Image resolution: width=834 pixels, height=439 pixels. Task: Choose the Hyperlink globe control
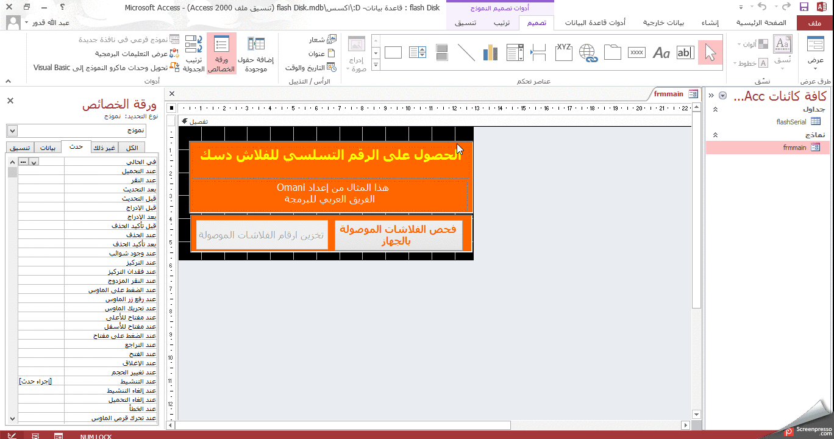pyautogui.click(x=588, y=52)
